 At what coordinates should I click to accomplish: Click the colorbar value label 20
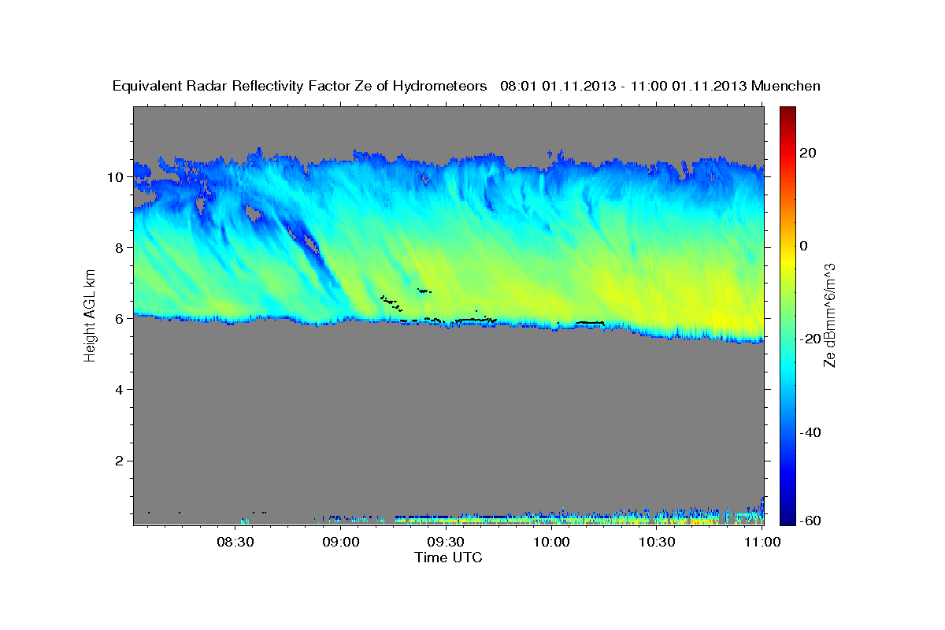pos(810,153)
